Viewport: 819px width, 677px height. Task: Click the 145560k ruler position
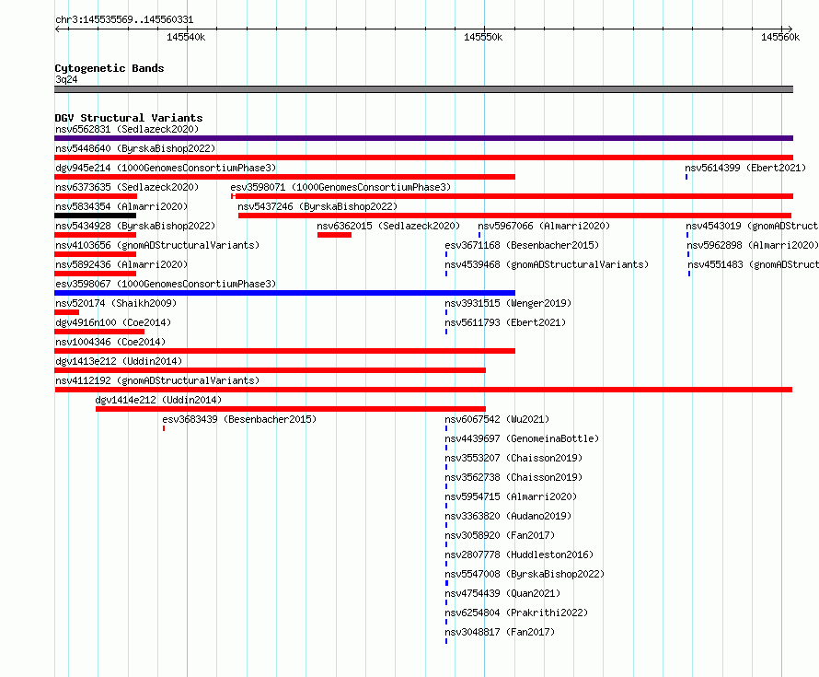(x=780, y=37)
